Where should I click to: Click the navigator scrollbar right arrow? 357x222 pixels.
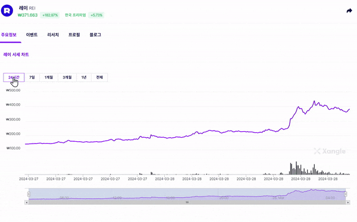(x=347, y=202)
